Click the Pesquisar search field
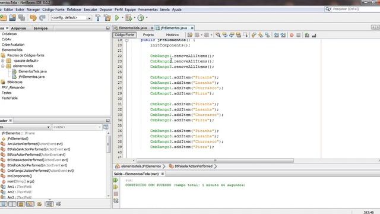The image size is (380, 214). 352,9
